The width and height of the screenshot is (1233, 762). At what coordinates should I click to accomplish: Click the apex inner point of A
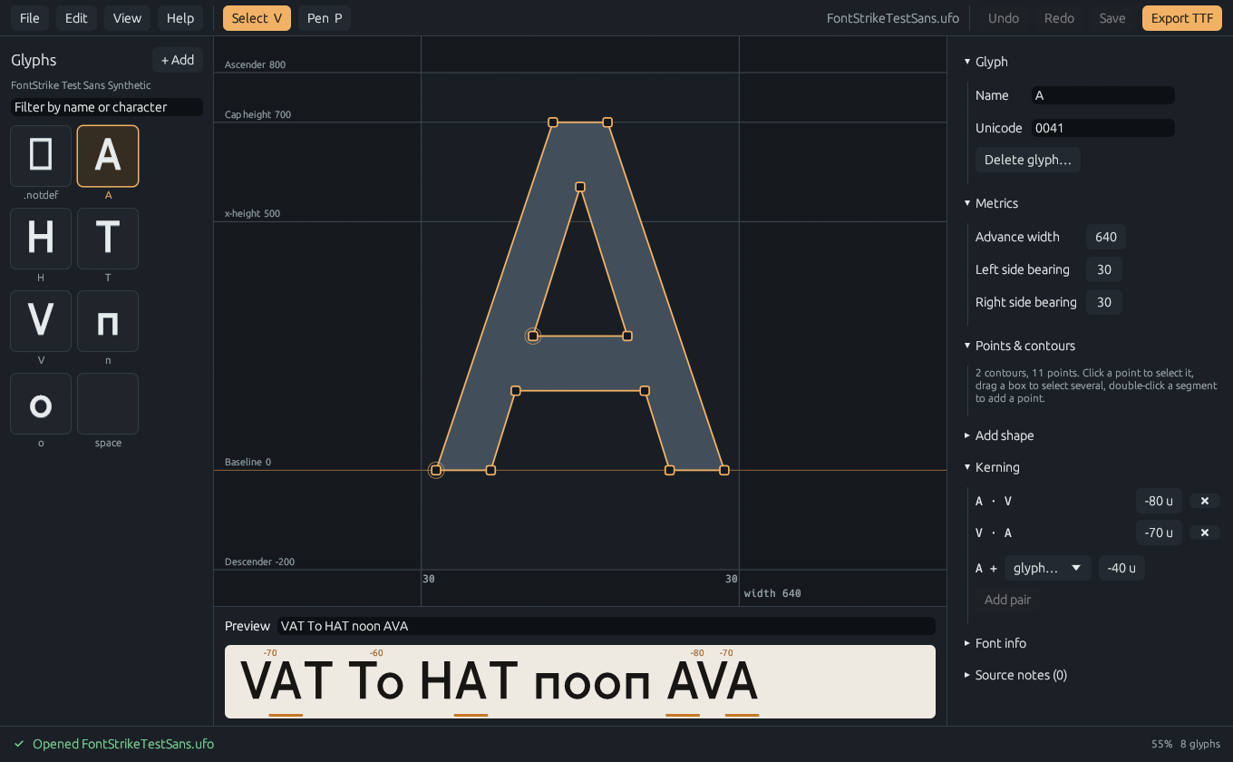pos(580,187)
